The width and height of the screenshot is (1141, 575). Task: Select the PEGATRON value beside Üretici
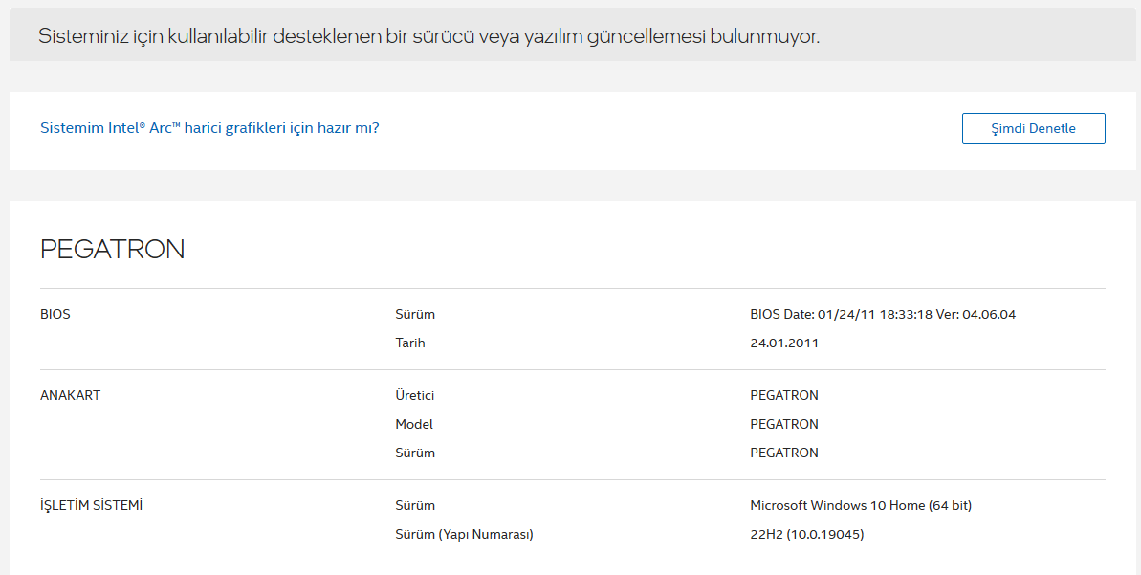click(783, 395)
